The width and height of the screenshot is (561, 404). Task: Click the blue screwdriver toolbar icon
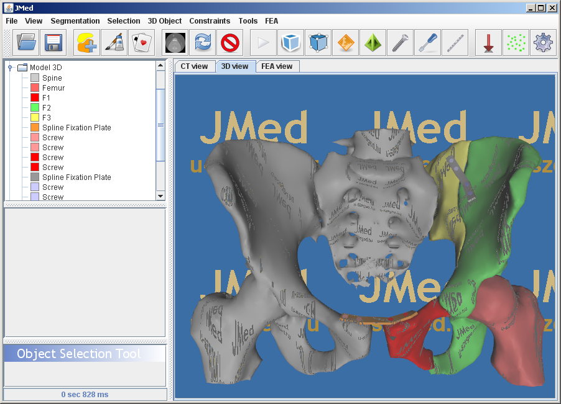click(427, 43)
